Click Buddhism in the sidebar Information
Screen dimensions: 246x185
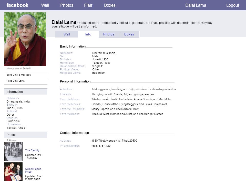(x=13, y=121)
